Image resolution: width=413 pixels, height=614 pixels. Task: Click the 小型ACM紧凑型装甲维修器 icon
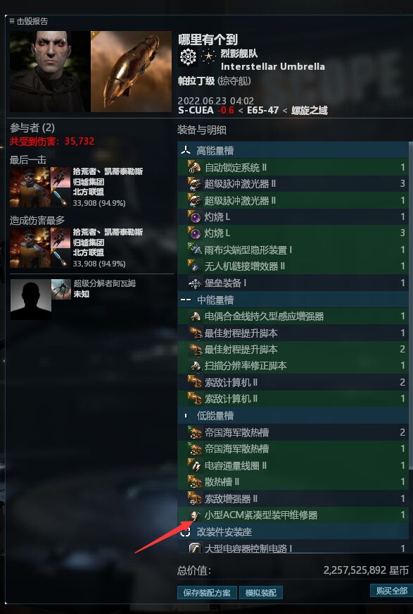pos(194,515)
